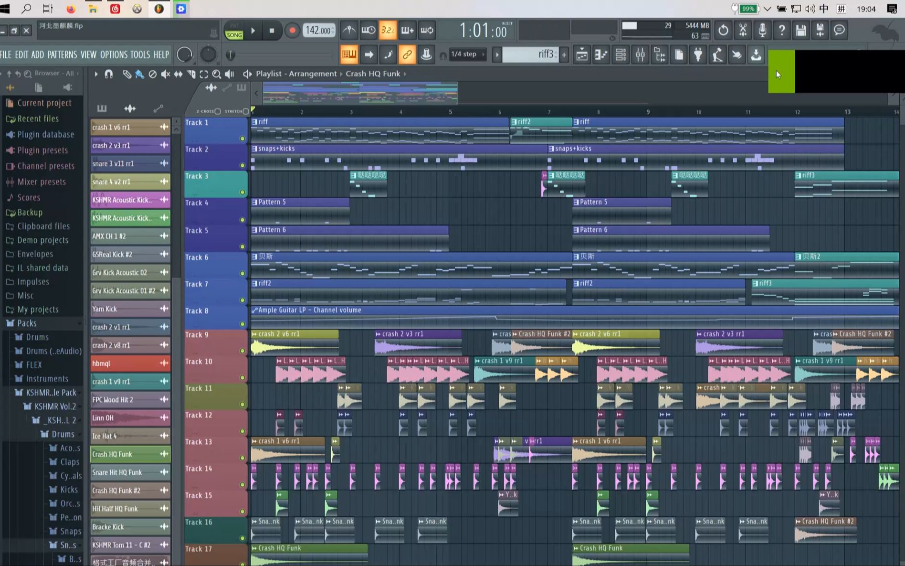This screenshot has height=566, width=905.
Task: Start playback with the Play button
Action: [x=253, y=31]
